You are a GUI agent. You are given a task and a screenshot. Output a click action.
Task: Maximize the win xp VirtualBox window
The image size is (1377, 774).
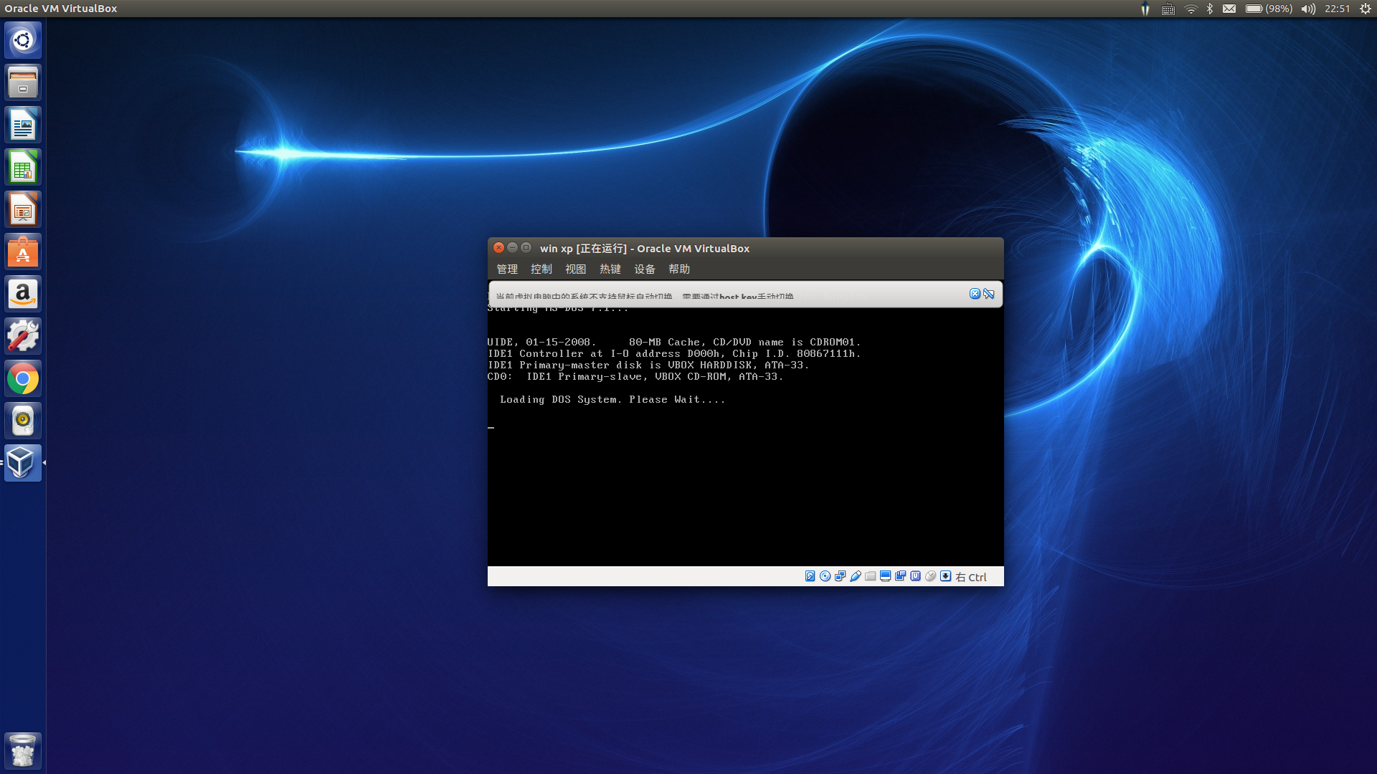tap(526, 248)
